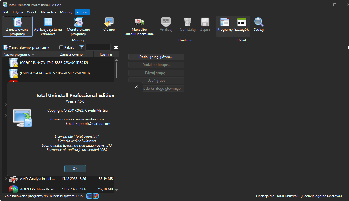This screenshot has height=201, width=349.
Task: Maximize the Total Uninstall window
Action: [x=335, y=5]
